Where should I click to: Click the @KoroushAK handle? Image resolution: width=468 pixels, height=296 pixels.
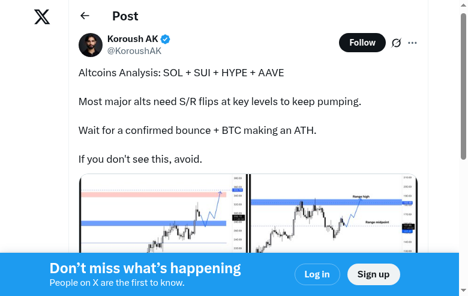(x=134, y=51)
